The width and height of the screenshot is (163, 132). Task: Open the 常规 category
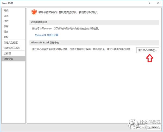(13, 11)
